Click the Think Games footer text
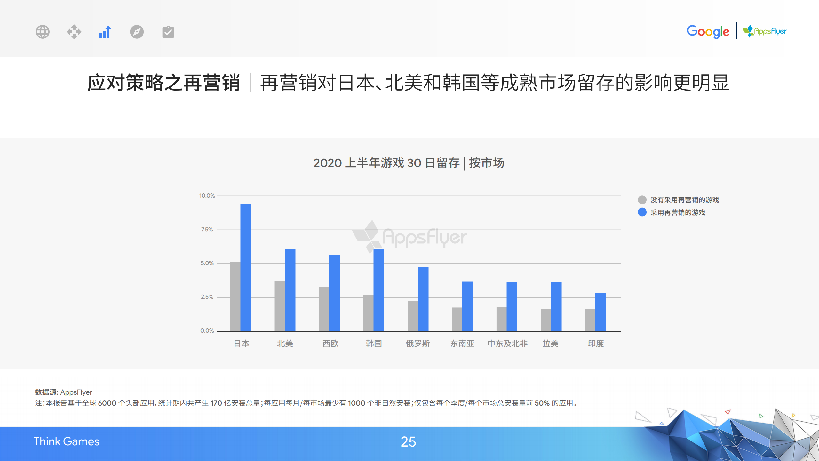This screenshot has width=819, height=461. coord(67,441)
